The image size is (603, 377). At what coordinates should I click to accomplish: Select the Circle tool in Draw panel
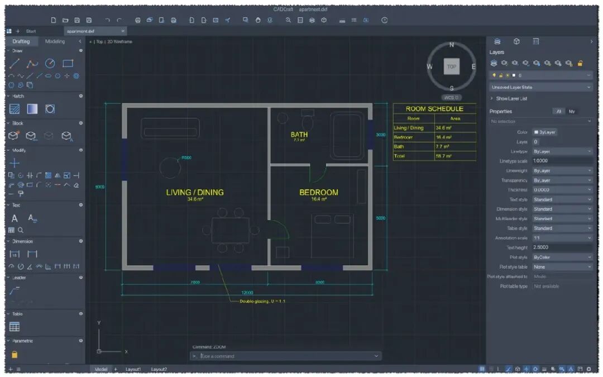pyautogui.click(x=50, y=64)
